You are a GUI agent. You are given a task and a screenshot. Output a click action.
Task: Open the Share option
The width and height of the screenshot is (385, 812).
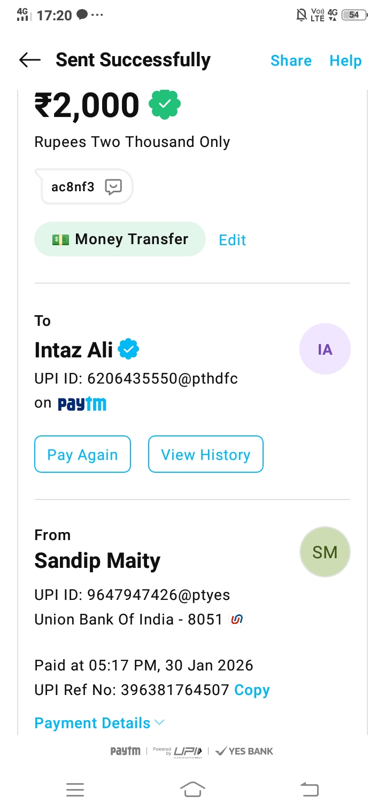291,61
